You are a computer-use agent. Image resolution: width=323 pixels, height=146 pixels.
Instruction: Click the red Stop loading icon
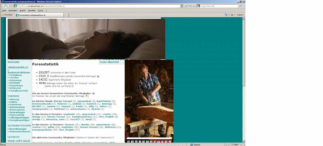coord(194,6)
